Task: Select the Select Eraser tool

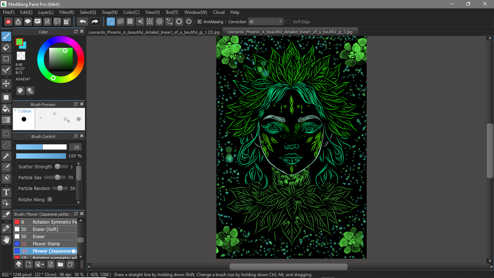Action: tap(6, 178)
